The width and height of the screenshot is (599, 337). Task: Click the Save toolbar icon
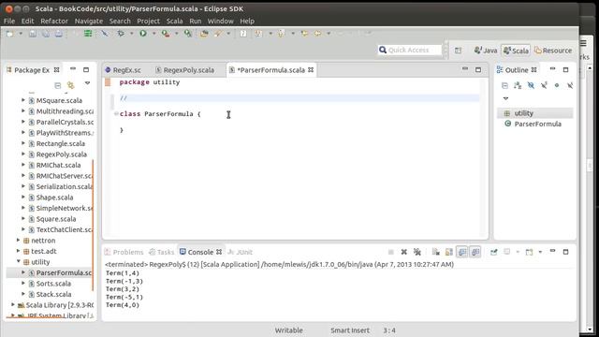33,34
